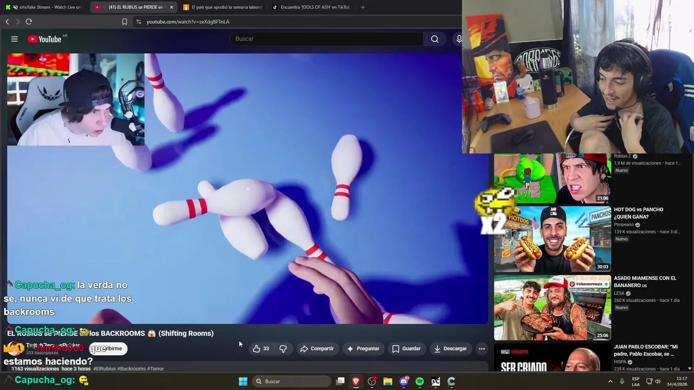Start voice search with the microphone icon
694x390 pixels.
tap(459, 39)
